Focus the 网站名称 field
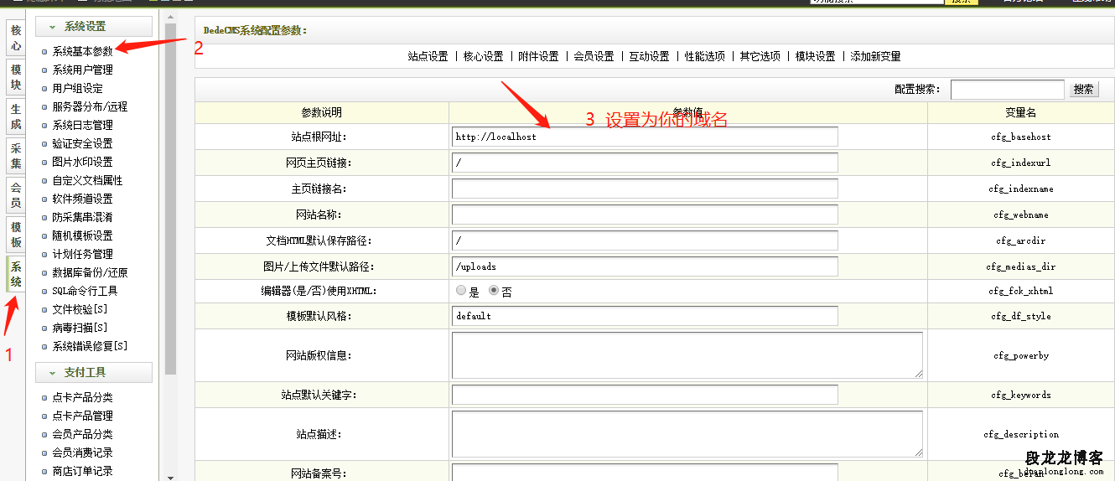The image size is (1115, 481). [645, 215]
